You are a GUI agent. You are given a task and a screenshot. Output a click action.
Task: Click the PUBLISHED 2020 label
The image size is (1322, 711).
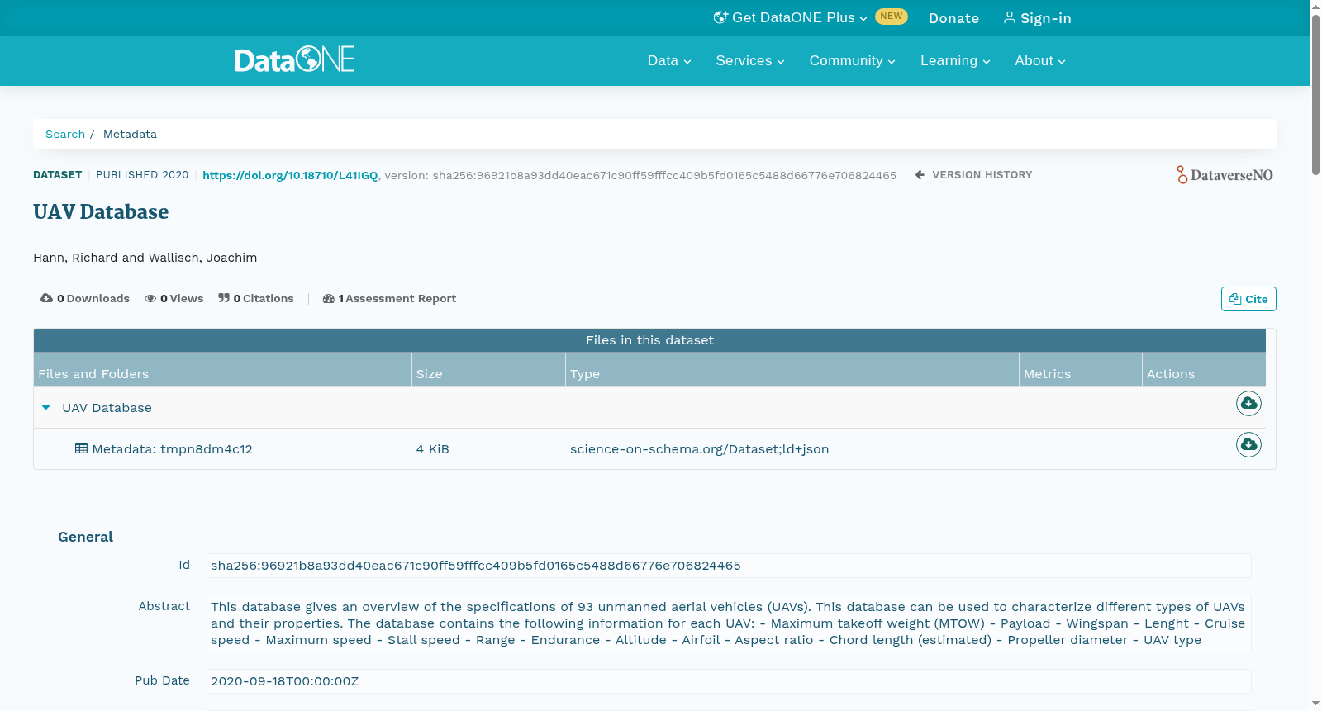(x=142, y=175)
